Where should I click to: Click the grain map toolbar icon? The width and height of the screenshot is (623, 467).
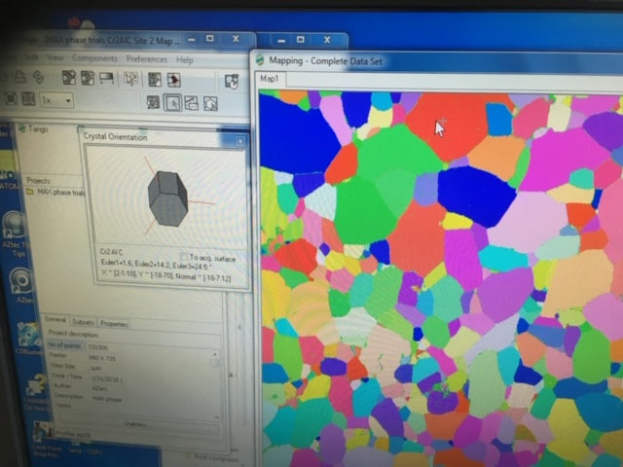coord(155,80)
